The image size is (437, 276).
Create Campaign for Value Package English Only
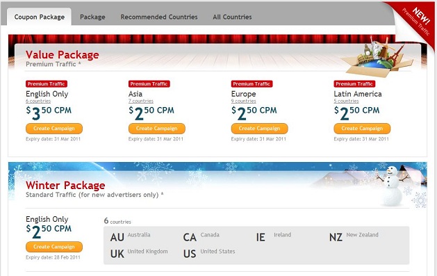54,129
